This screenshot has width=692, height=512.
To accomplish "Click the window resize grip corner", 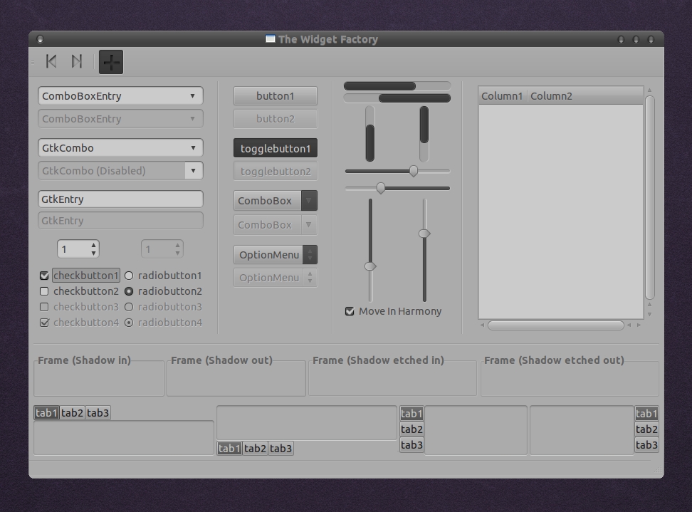I will (658, 470).
